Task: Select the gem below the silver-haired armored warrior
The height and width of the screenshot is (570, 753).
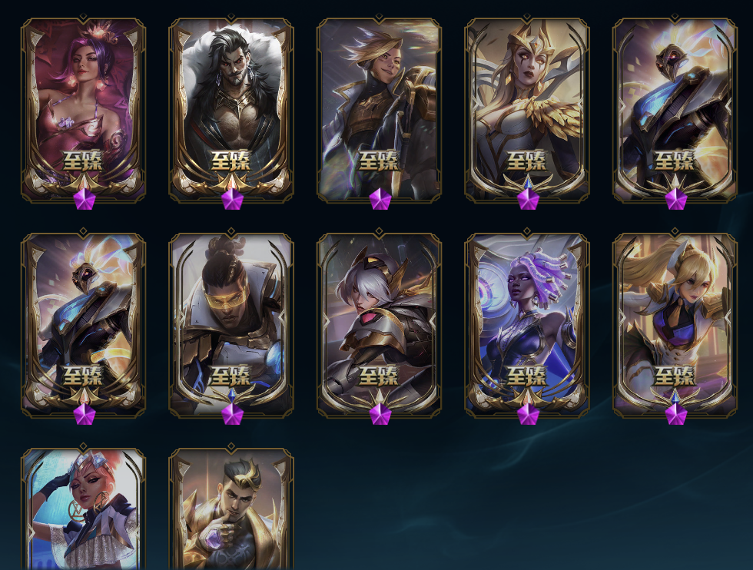Action: click(x=380, y=414)
